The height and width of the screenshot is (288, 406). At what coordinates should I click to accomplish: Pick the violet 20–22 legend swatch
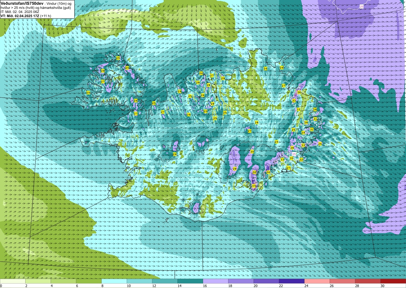pyautogui.click(x=266, y=281)
